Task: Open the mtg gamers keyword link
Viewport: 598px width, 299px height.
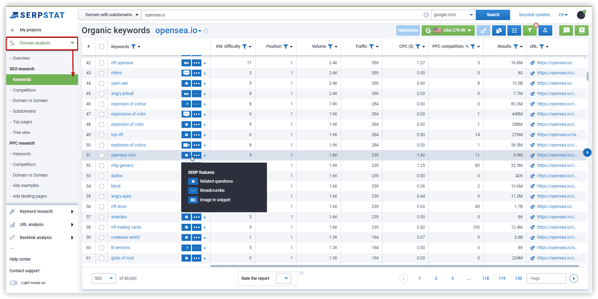Action: (122, 166)
